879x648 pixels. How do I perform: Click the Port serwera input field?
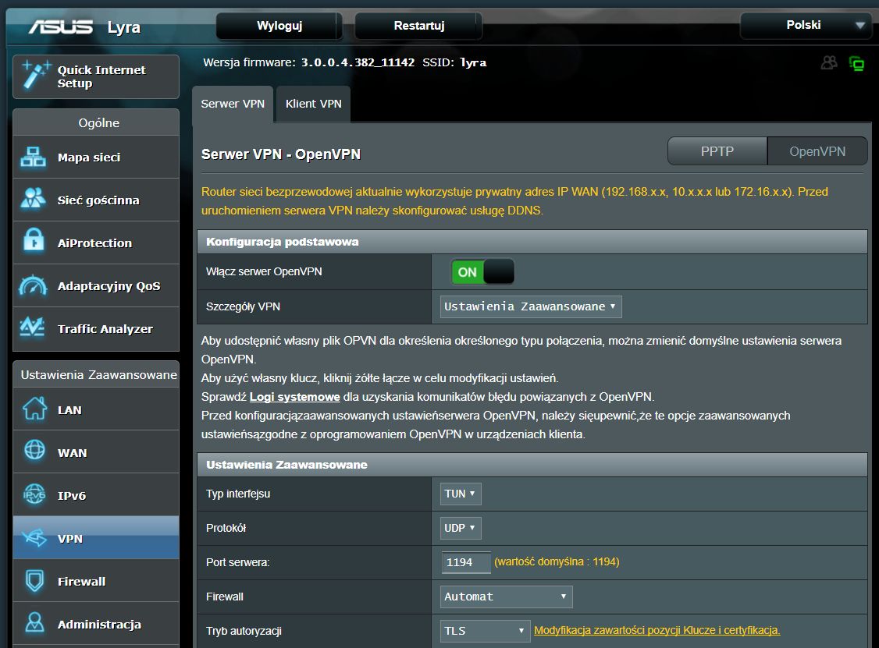pyautogui.click(x=466, y=562)
